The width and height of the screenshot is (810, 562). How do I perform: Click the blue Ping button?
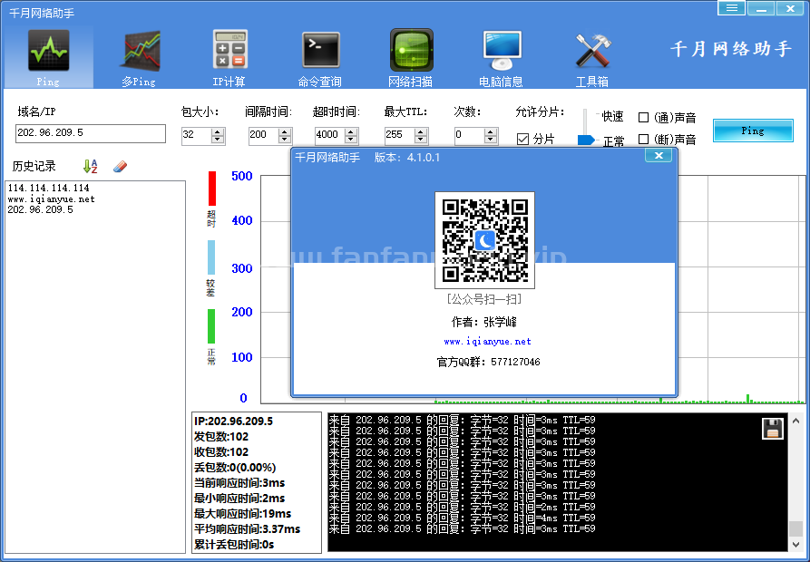752,131
